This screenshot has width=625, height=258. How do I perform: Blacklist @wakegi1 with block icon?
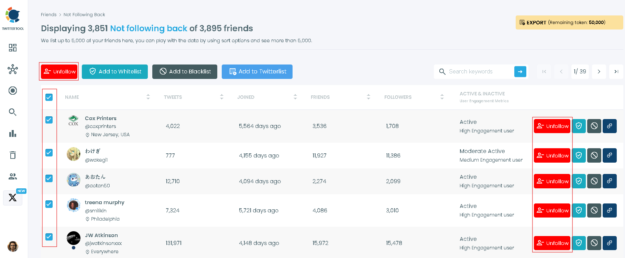coord(594,155)
